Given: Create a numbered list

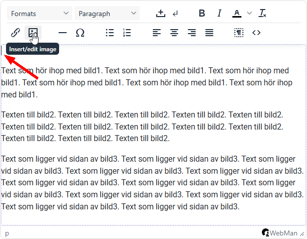Looking at the screenshot, I should [127, 33].
